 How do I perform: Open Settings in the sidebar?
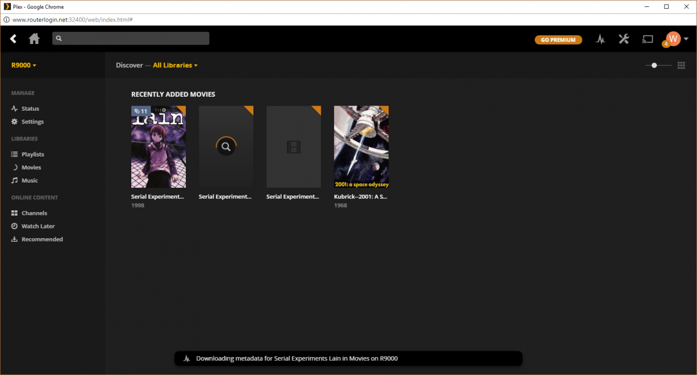coord(33,122)
